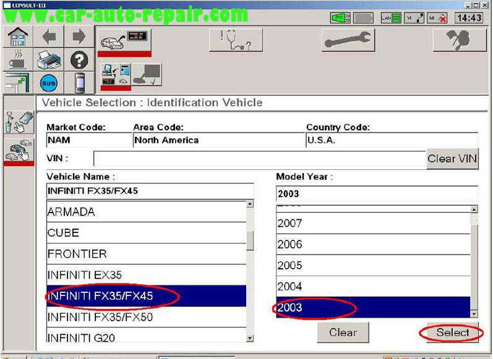Click the Model Year text field
493x359 pixels.
377,194
